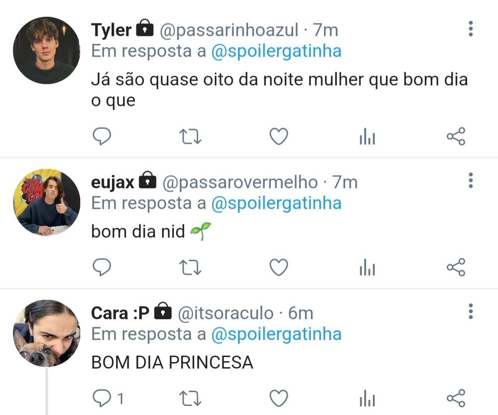Retweet Tyler's tweet about oito da noite
The width and height of the screenshot is (498, 415).
coord(190,137)
